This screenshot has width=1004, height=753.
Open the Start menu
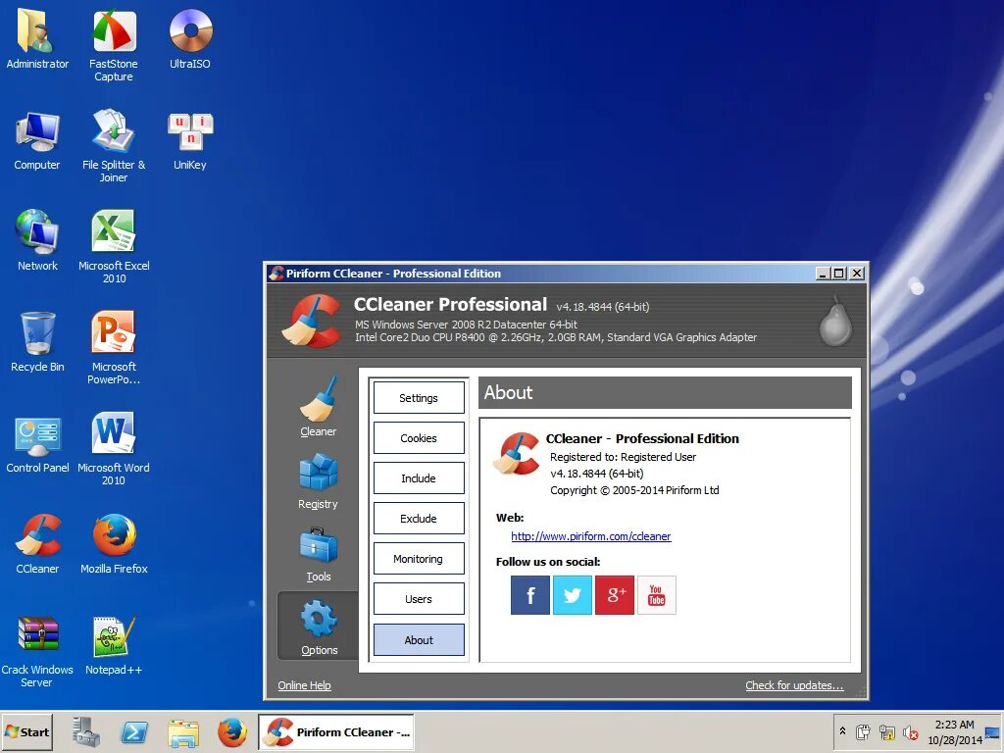pyautogui.click(x=26, y=731)
